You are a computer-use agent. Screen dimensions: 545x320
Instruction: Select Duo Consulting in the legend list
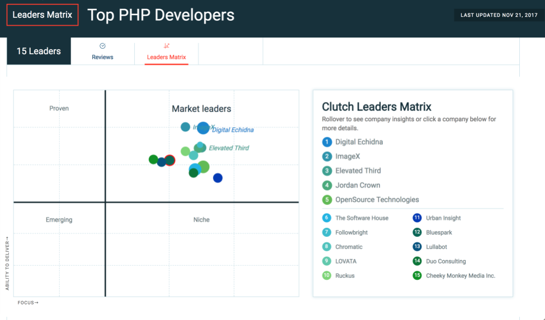point(446,261)
